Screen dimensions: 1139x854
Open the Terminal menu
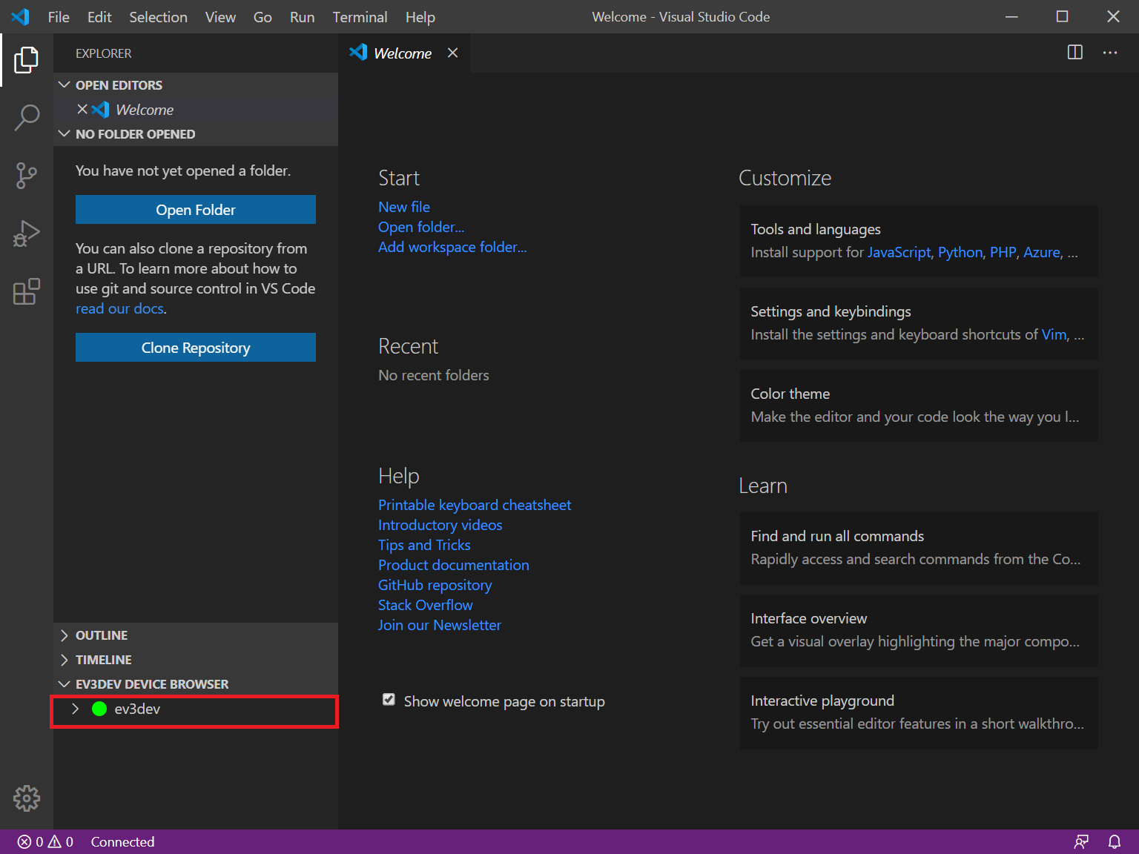click(x=360, y=16)
